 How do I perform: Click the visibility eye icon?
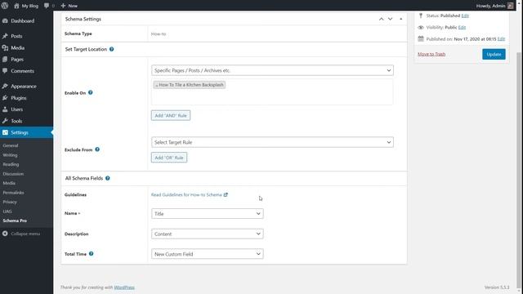coord(421,27)
